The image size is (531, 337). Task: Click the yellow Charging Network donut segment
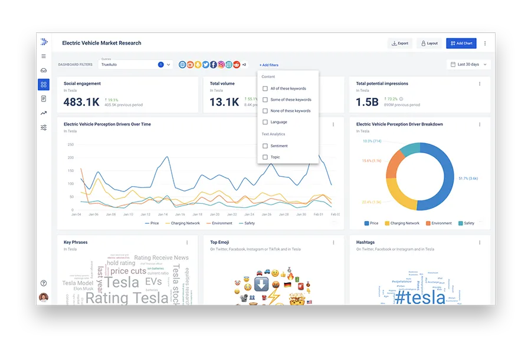point(398,196)
